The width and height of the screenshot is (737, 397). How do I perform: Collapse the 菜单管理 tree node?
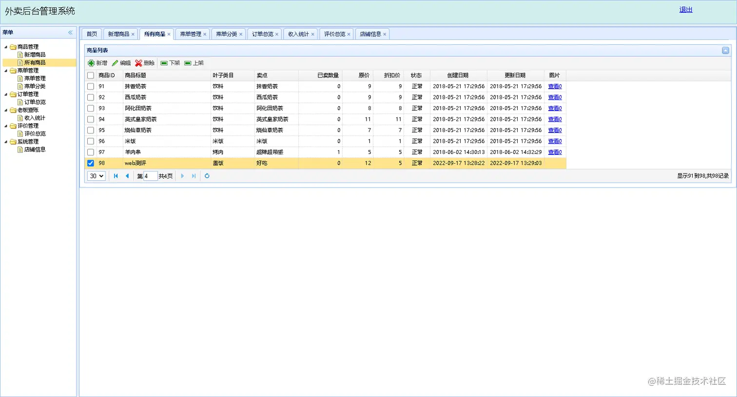coord(6,71)
